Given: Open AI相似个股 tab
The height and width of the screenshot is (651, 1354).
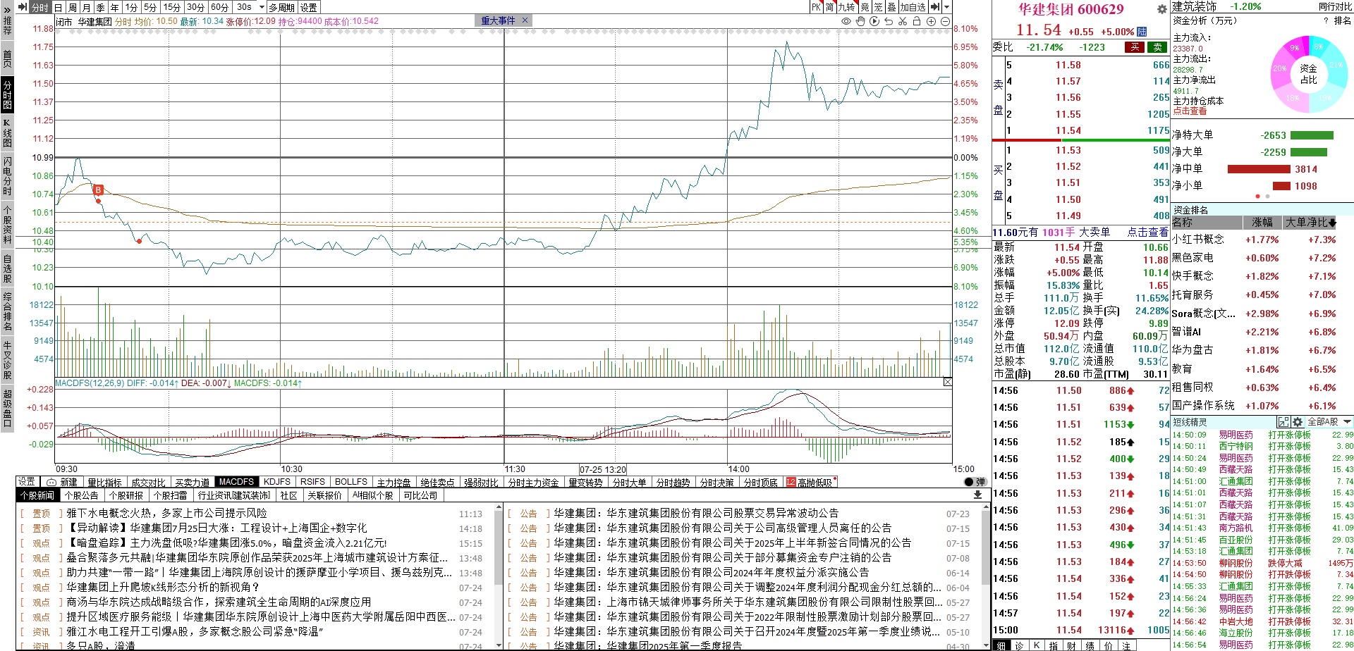Looking at the screenshot, I should point(373,495).
